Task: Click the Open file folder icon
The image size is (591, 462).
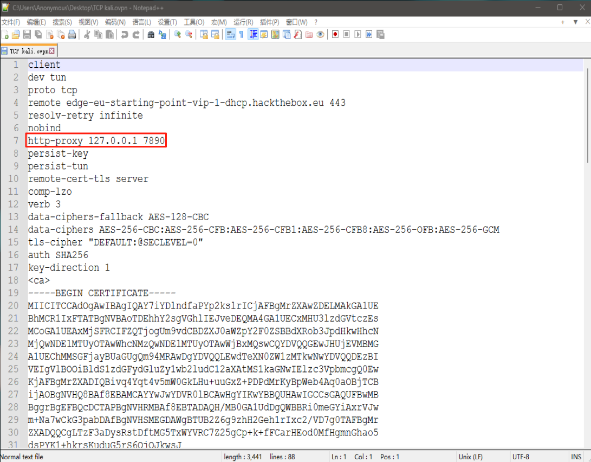Action: tap(16, 35)
